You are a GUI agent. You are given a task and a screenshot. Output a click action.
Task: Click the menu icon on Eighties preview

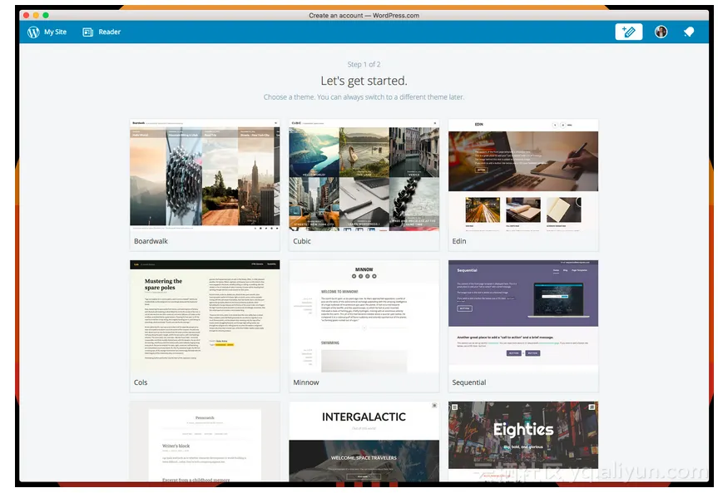pyautogui.click(x=592, y=407)
